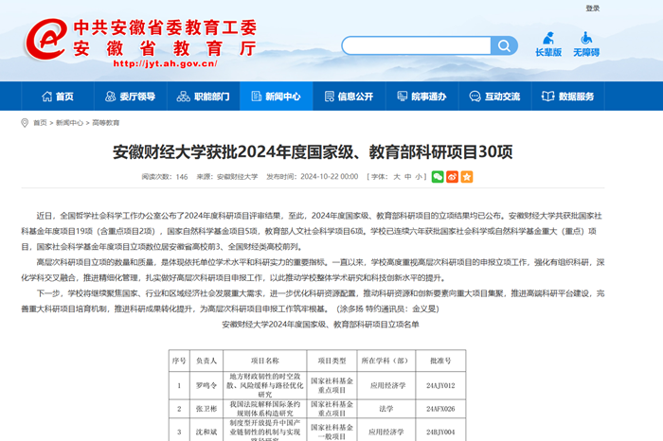Open the 长辈版 elder mode icon
Screen dimensions: 663x441
pos(548,39)
